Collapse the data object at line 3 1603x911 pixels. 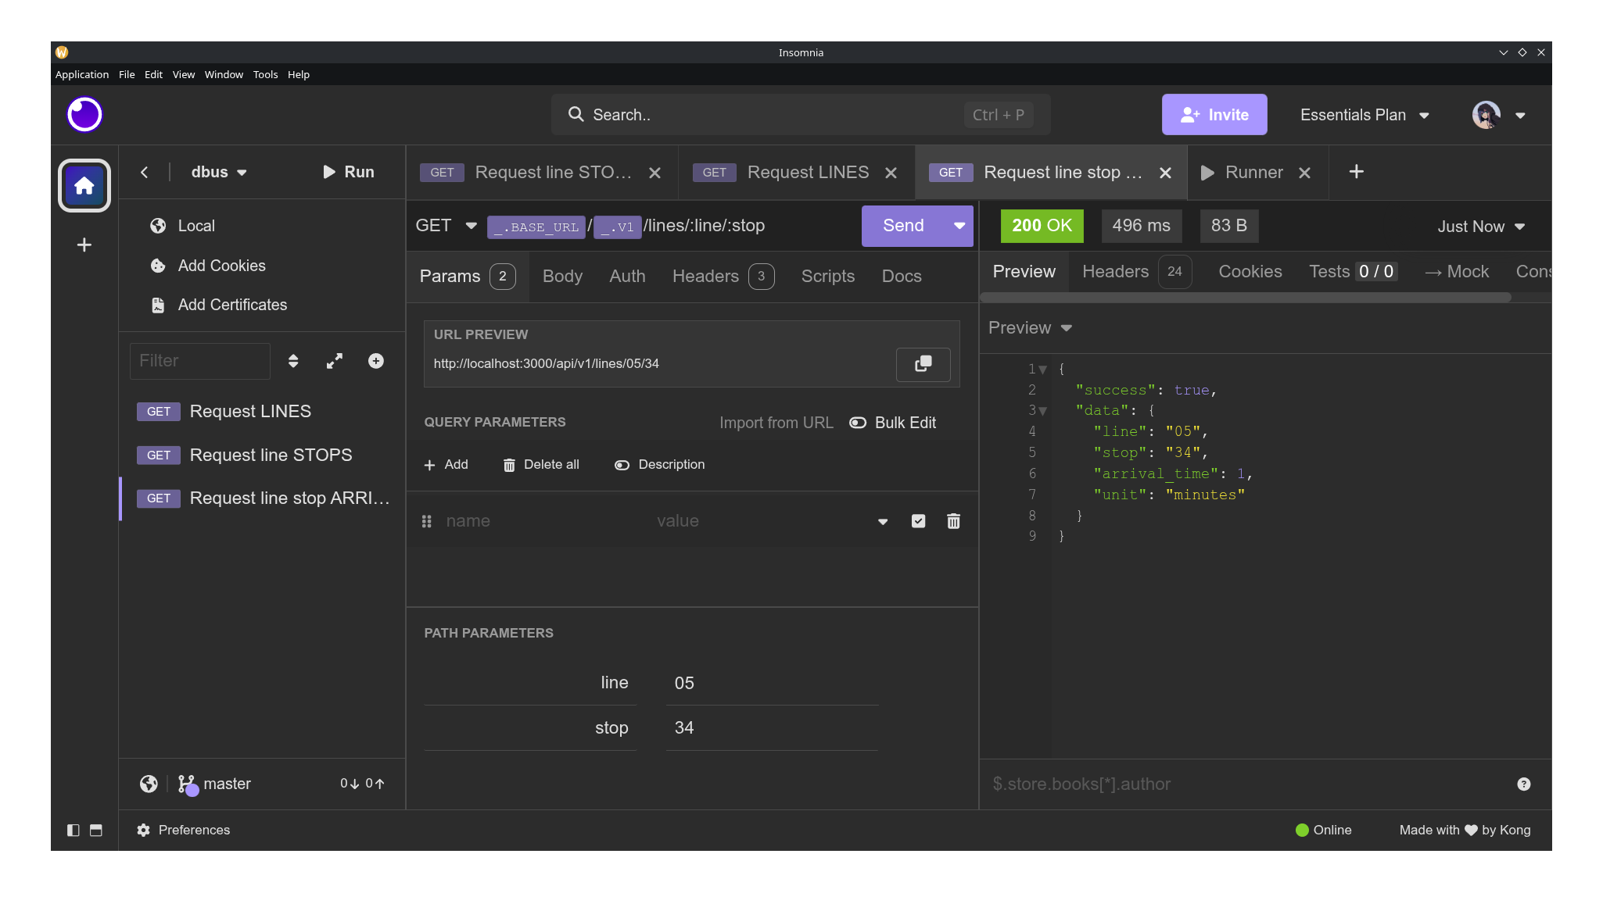click(x=1044, y=410)
